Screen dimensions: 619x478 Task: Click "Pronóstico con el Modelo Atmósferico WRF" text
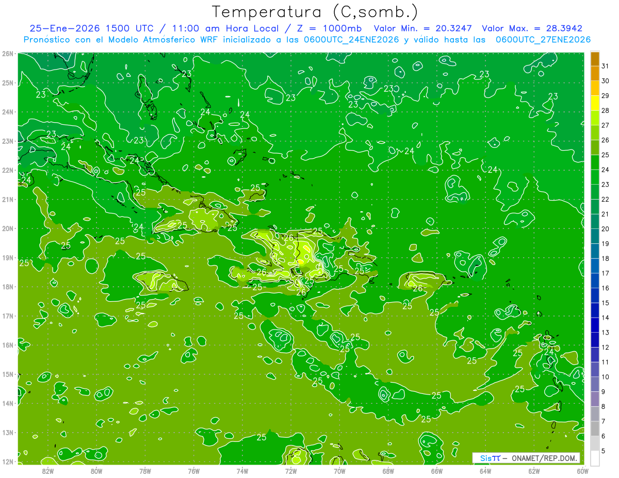(122, 40)
